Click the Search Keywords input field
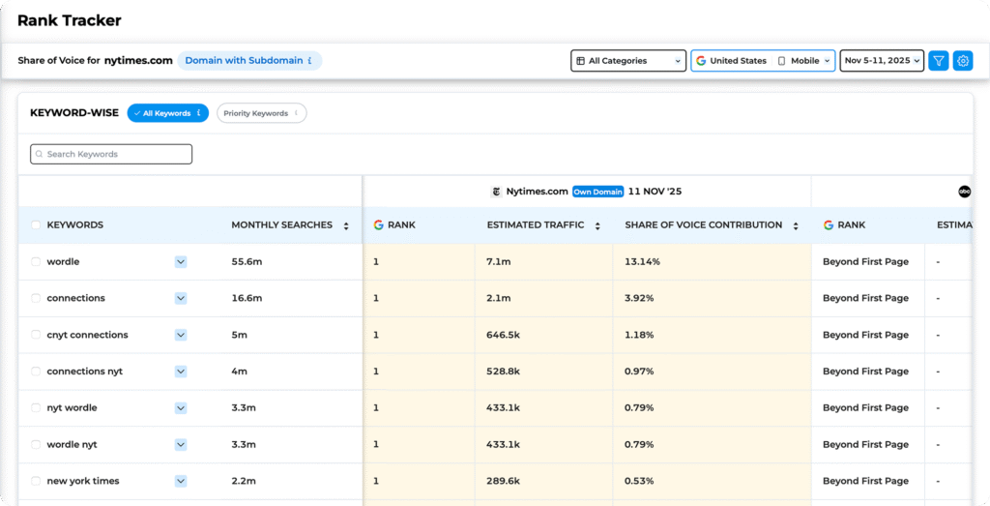Viewport: 990px width, 506px height. [111, 155]
